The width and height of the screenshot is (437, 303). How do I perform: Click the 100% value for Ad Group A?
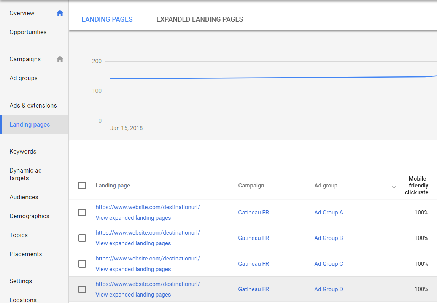[421, 213]
